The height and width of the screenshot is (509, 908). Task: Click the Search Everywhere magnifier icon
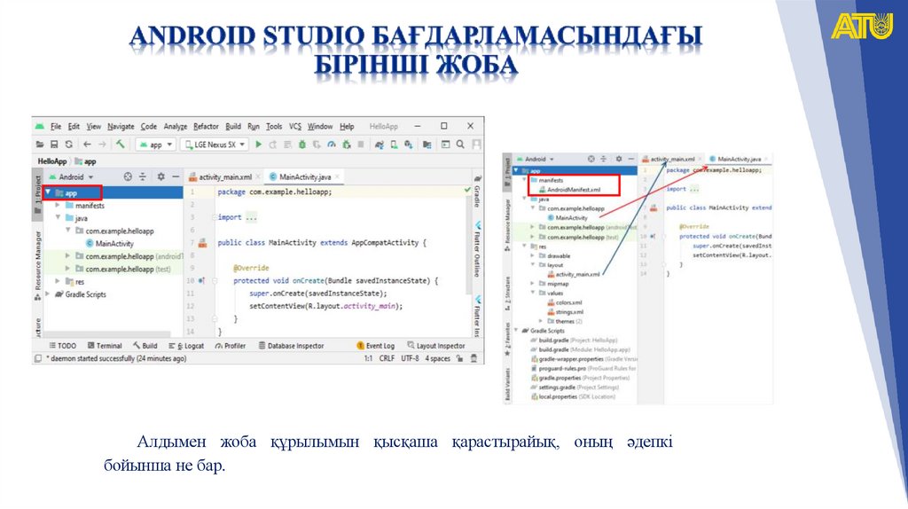click(460, 145)
